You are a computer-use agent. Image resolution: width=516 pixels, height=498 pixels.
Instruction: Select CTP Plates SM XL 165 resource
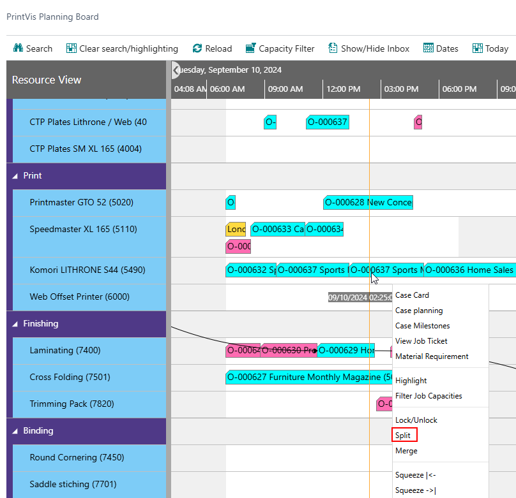[89, 149]
